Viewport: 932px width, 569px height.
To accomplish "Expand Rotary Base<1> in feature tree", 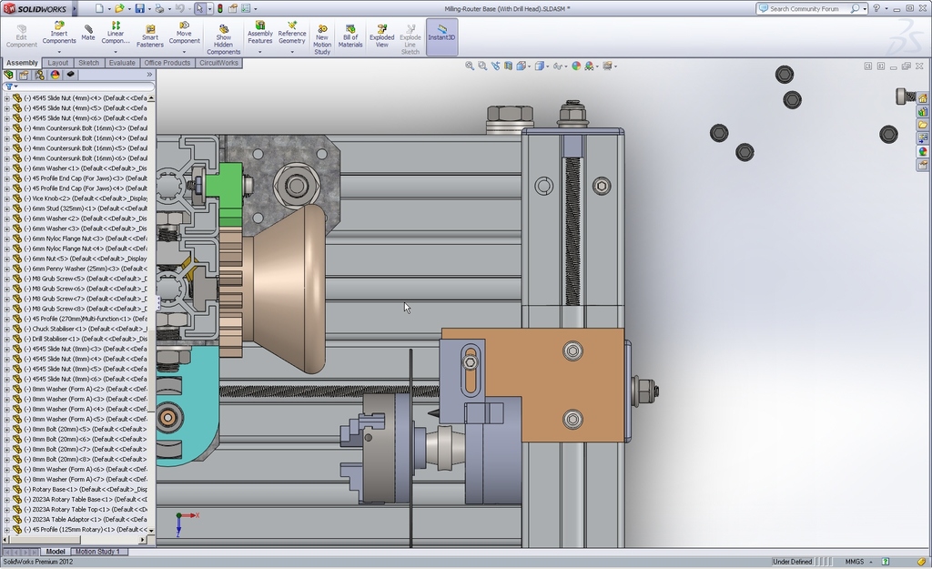I will [7, 489].
